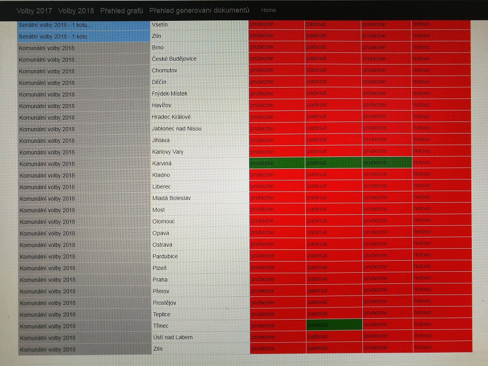Click padesat cell in Olomouc row
The width and height of the screenshot is (488, 366).
pyautogui.click(x=334, y=221)
